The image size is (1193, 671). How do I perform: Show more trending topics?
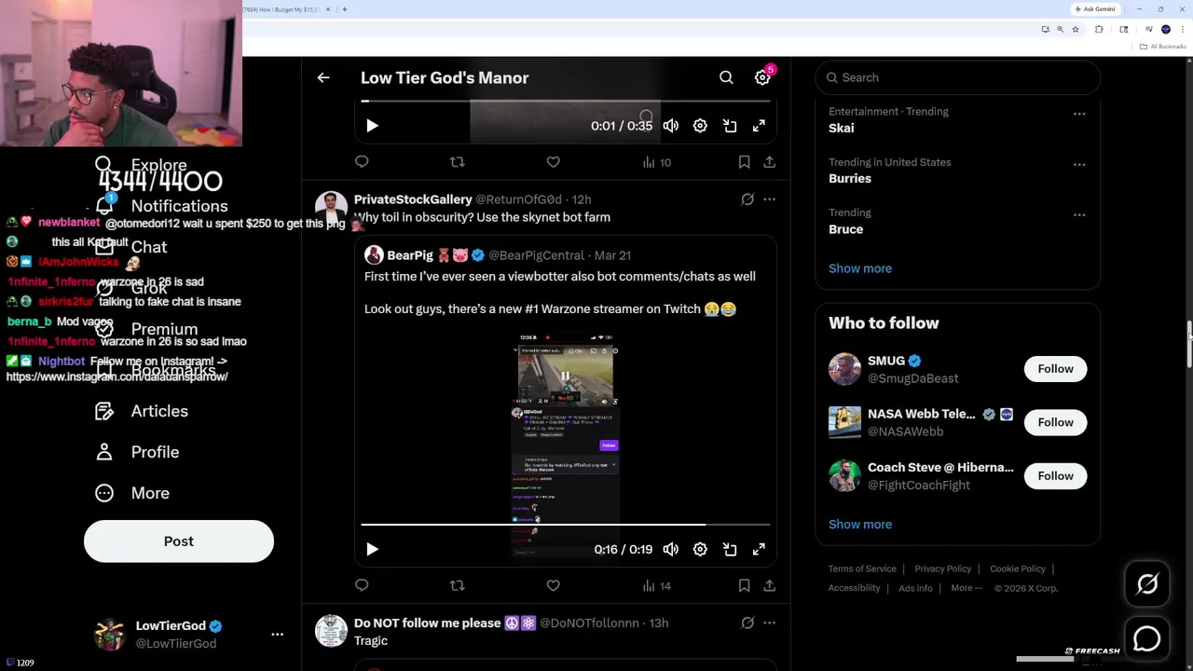pos(860,268)
